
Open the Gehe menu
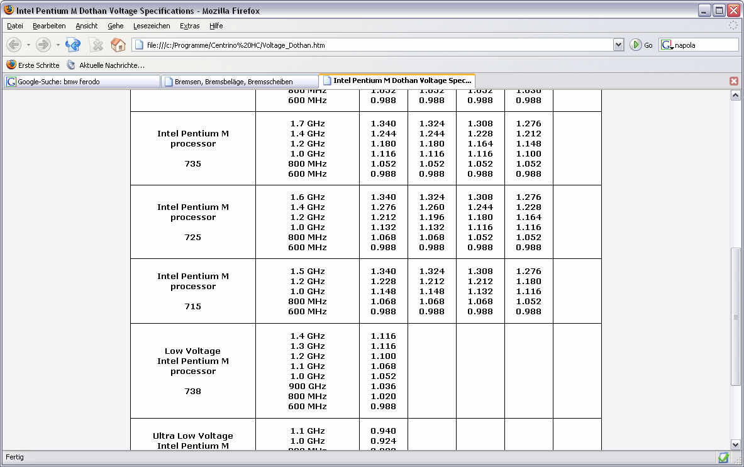(116, 26)
